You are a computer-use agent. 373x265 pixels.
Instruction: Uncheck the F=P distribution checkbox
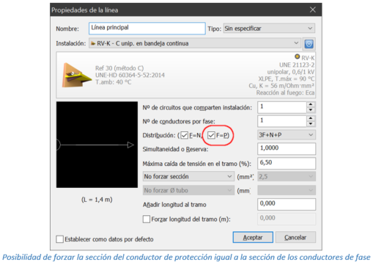pos(211,135)
